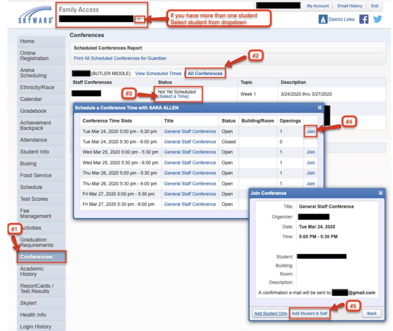Image resolution: width=393 pixels, height=331 pixels.
Task: Go to Test Scores in the sidebar
Action: click(41, 199)
